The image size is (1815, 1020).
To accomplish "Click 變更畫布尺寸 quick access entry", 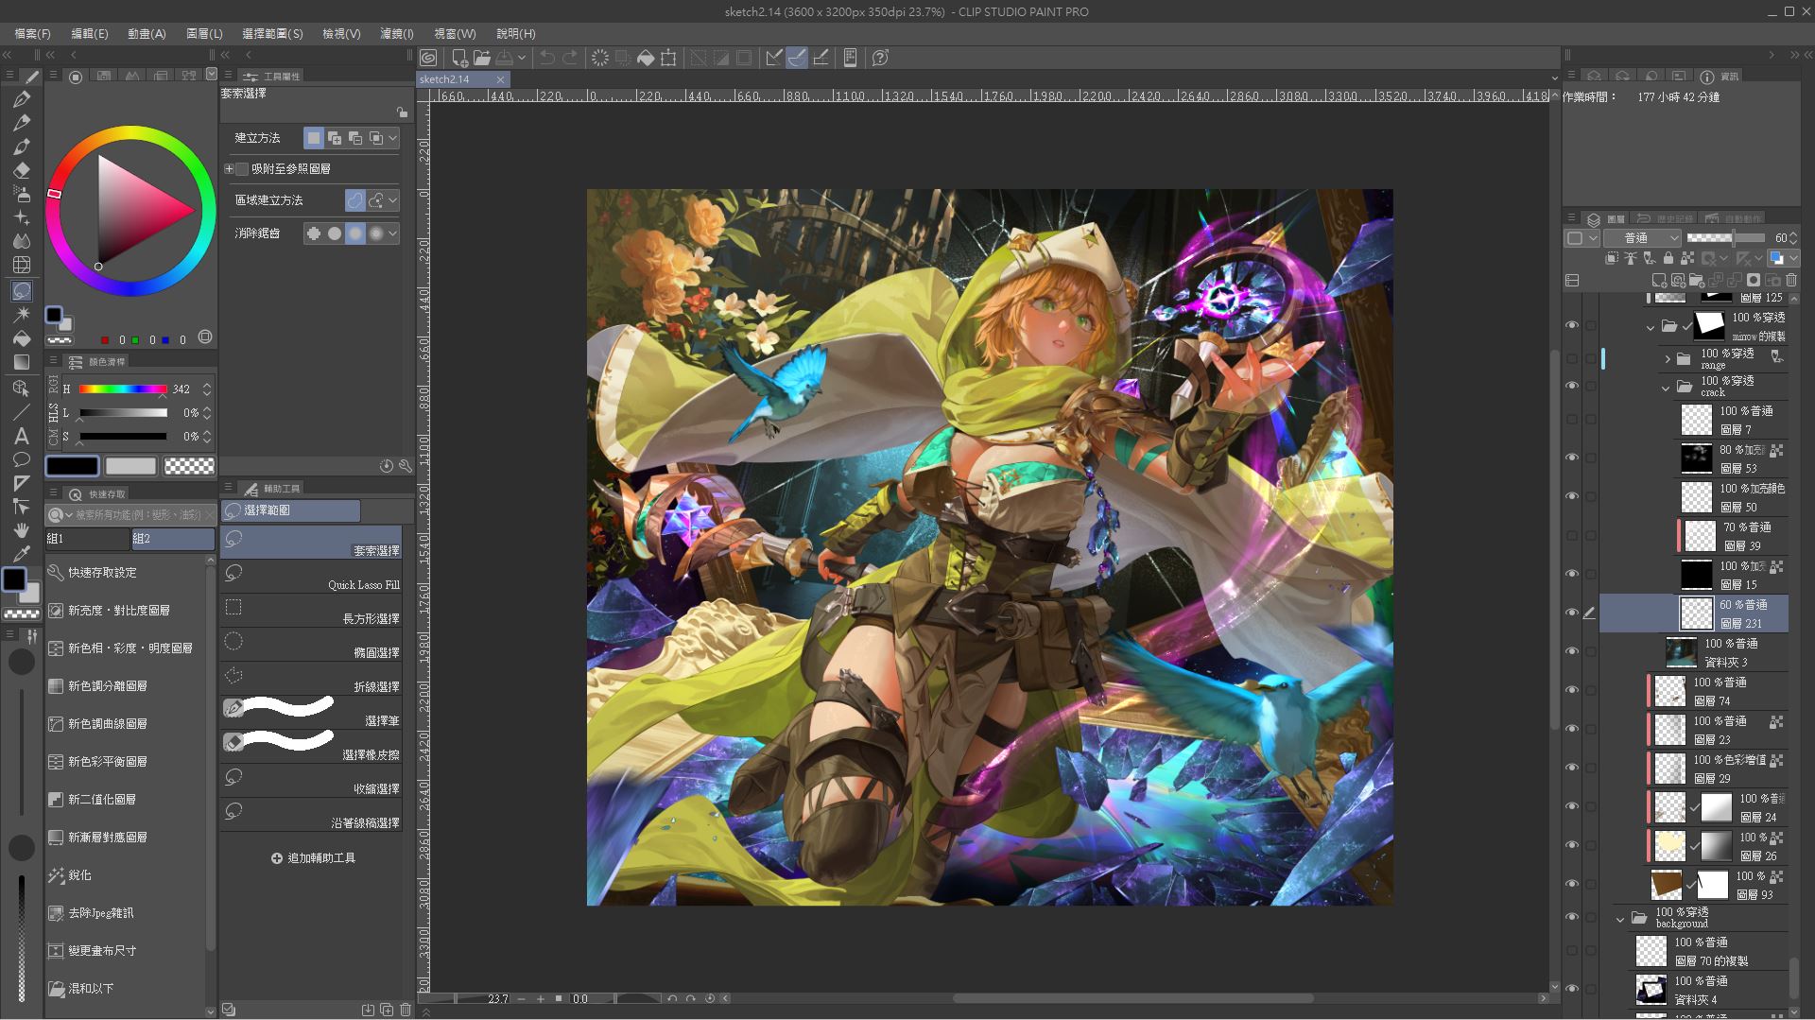I will tap(102, 951).
